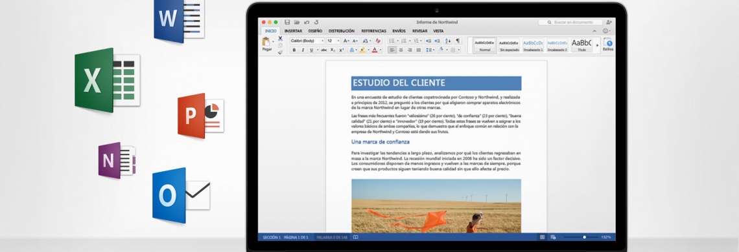The image size is (739, 252).
Task: Apply the Normal style
Action: coord(485,46)
